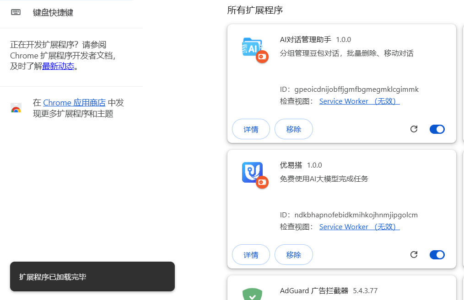
Task: Click the 所有扩展程序 heading
Action: coord(255,11)
